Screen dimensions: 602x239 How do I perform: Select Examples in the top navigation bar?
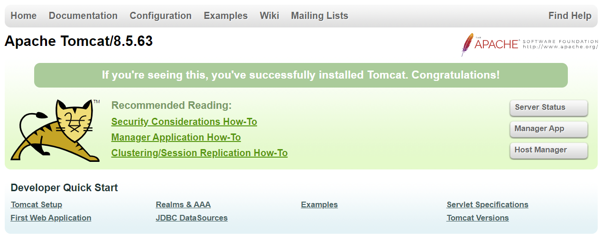coord(226,16)
